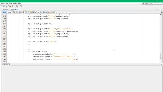The height and width of the screenshot is (92, 163).
Task: Click line number 148 in gutter
Action: tap(5, 24)
